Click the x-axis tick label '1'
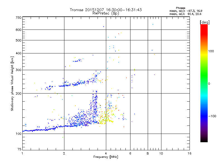Image resolution: width=223 pixels, height=167 pixels. [22, 153]
